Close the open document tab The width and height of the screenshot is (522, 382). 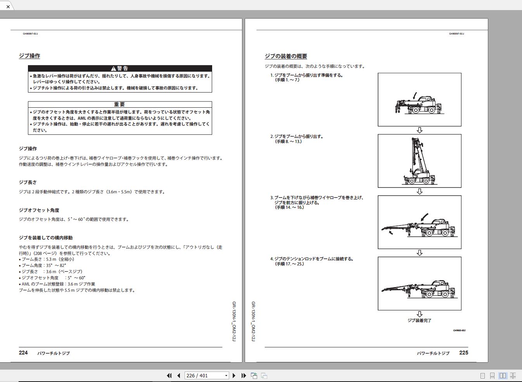[8, 7]
